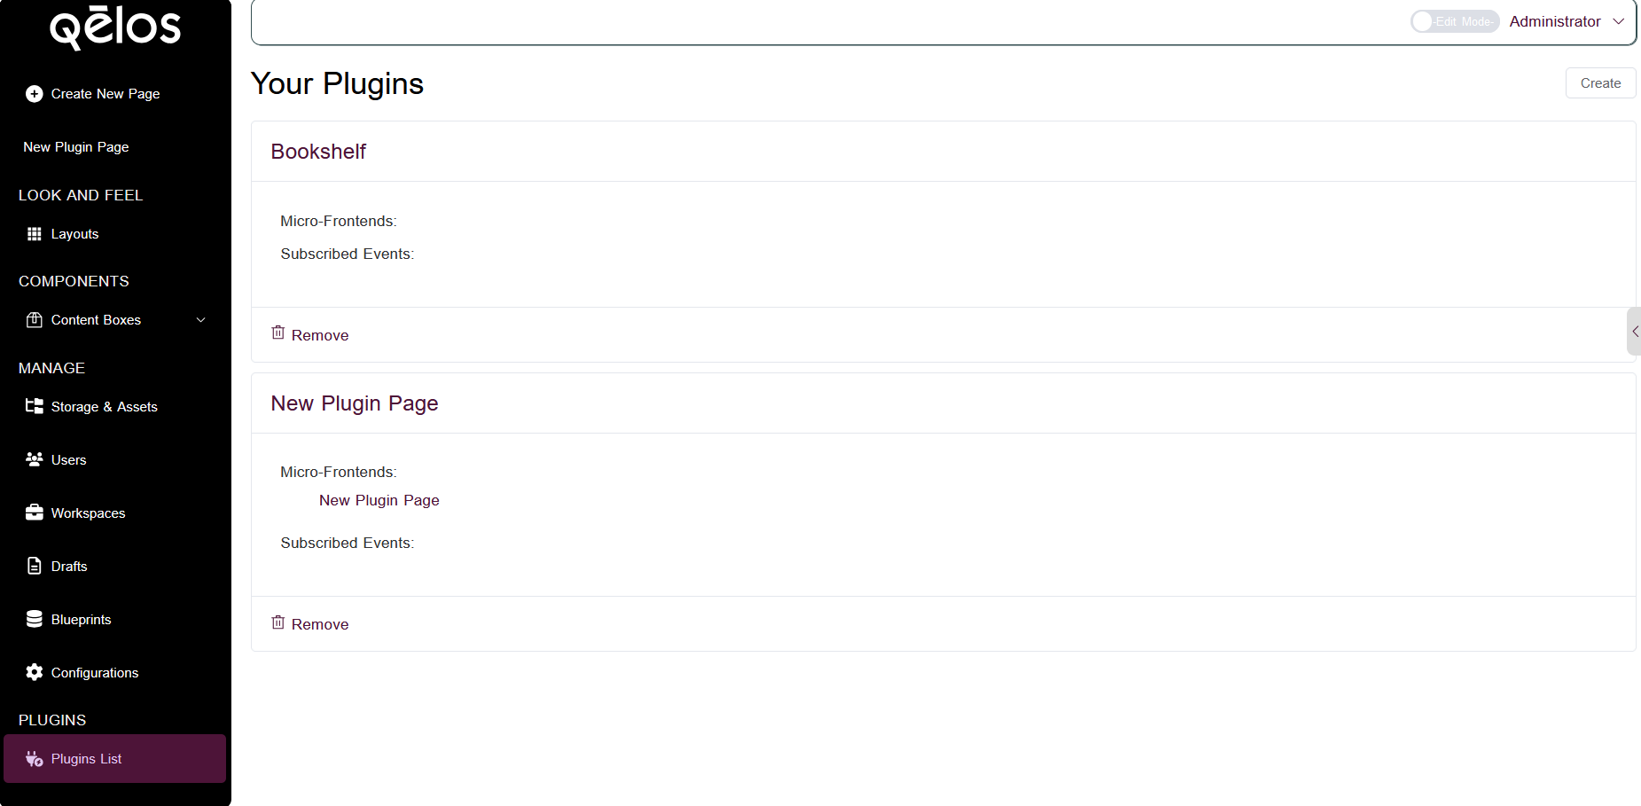1641x806 pixels.
Task: Click the Qelos logo
Action: pyautogui.click(x=115, y=27)
